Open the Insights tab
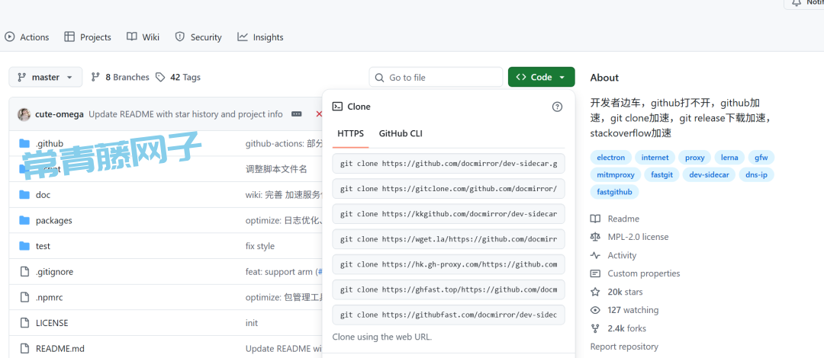The image size is (824, 358). 260,37
